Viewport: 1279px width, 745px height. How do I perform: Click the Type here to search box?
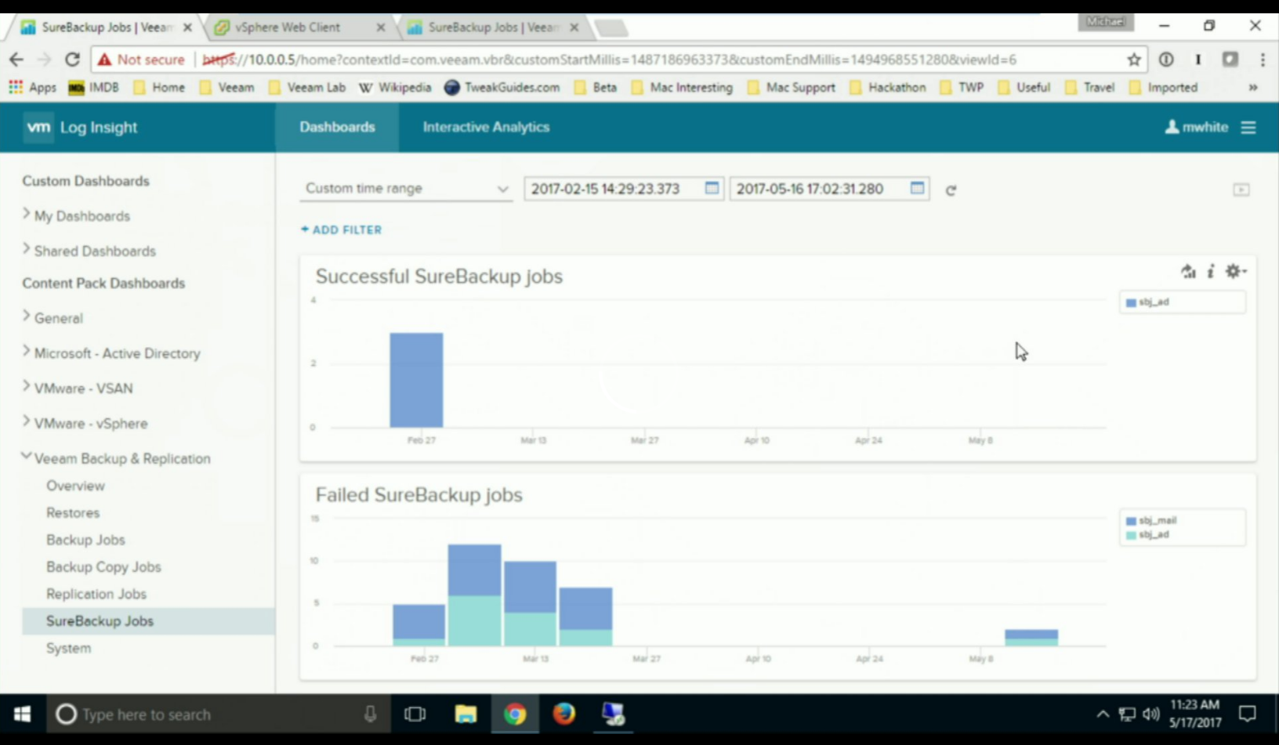coord(216,714)
